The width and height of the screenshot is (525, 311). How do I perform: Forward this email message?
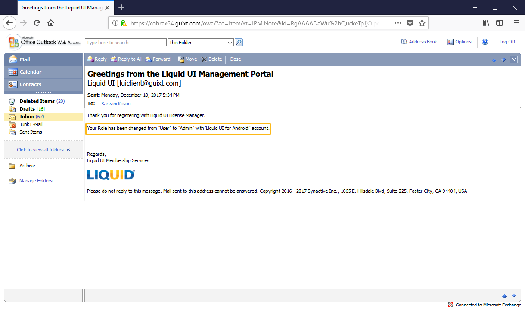[x=158, y=59]
